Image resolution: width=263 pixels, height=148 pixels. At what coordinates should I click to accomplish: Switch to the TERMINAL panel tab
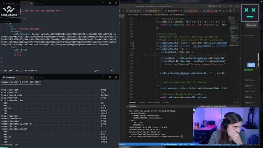pyautogui.click(x=132, y=102)
